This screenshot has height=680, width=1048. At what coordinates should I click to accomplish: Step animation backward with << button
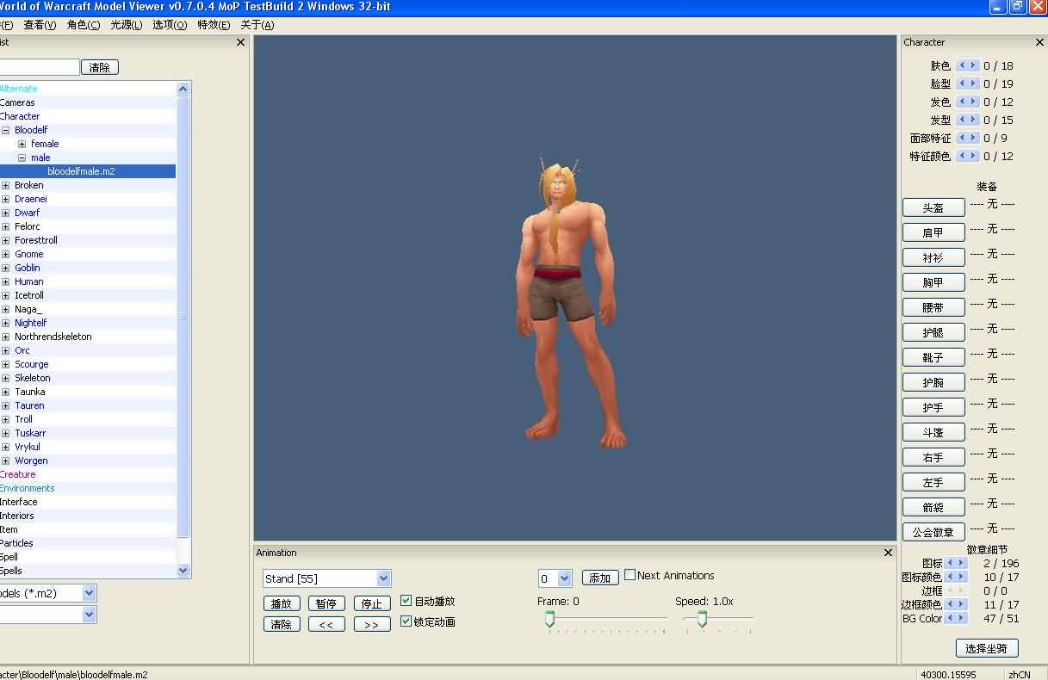coord(326,625)
